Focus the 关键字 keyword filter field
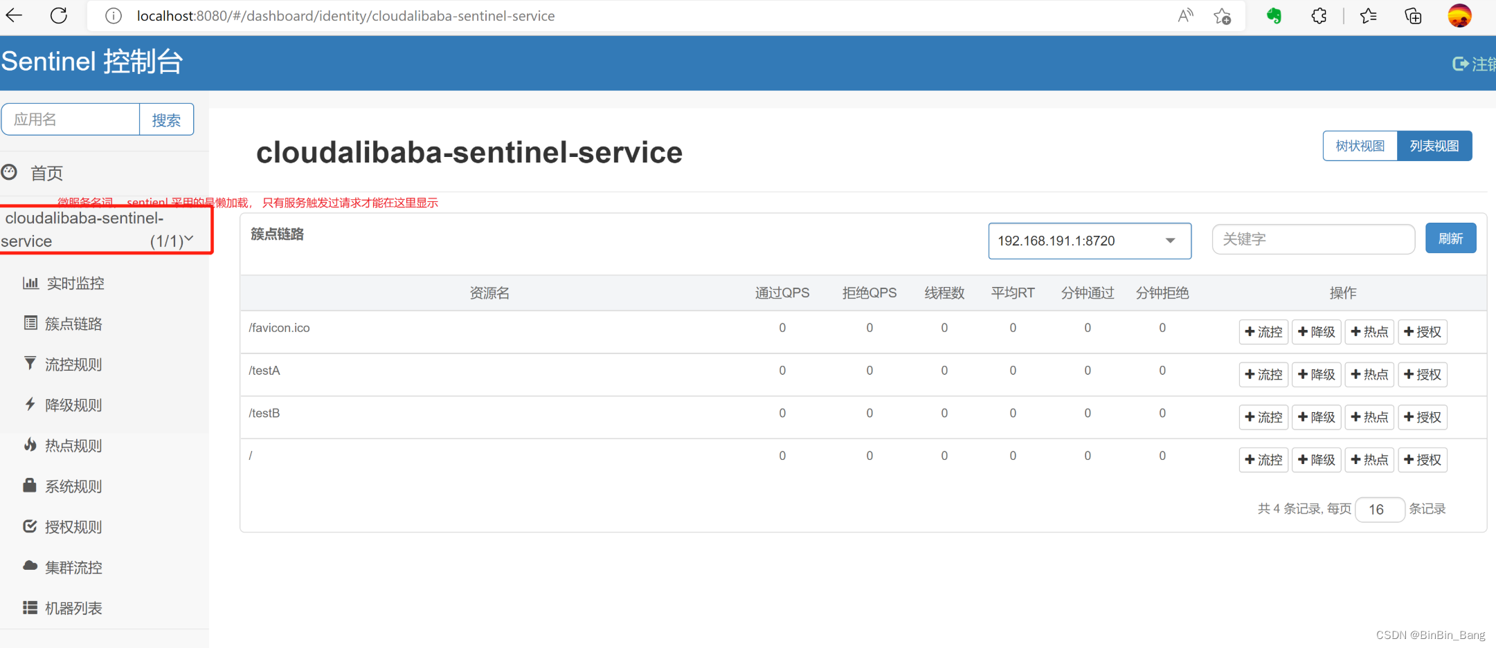 1313,239
